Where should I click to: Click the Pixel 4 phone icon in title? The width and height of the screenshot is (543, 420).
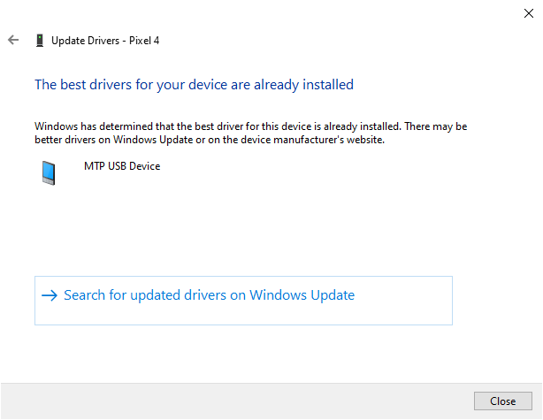(x=39, y=40)
